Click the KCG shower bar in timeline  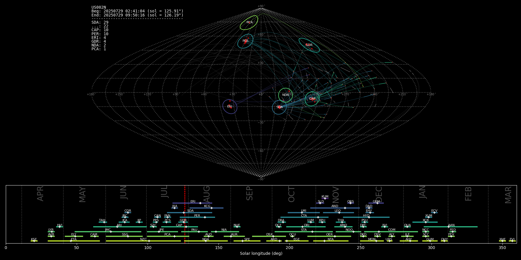tap(206, 208)
